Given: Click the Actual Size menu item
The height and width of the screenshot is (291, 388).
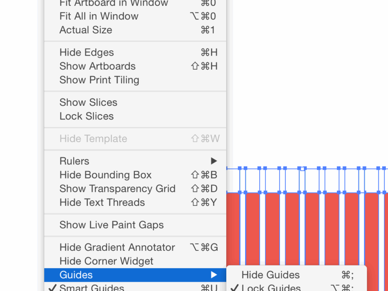Looking at the screenshot, I should (86, 30).
